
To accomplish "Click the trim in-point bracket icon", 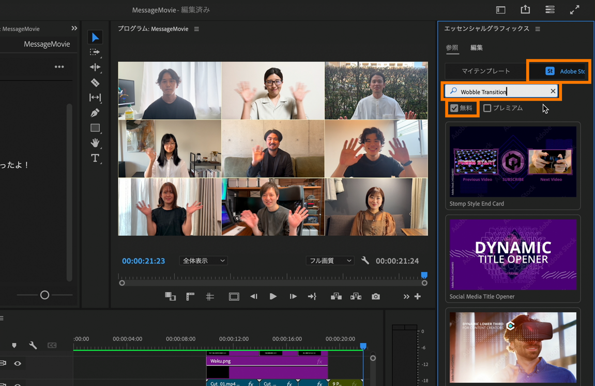I will click(190, 296).
